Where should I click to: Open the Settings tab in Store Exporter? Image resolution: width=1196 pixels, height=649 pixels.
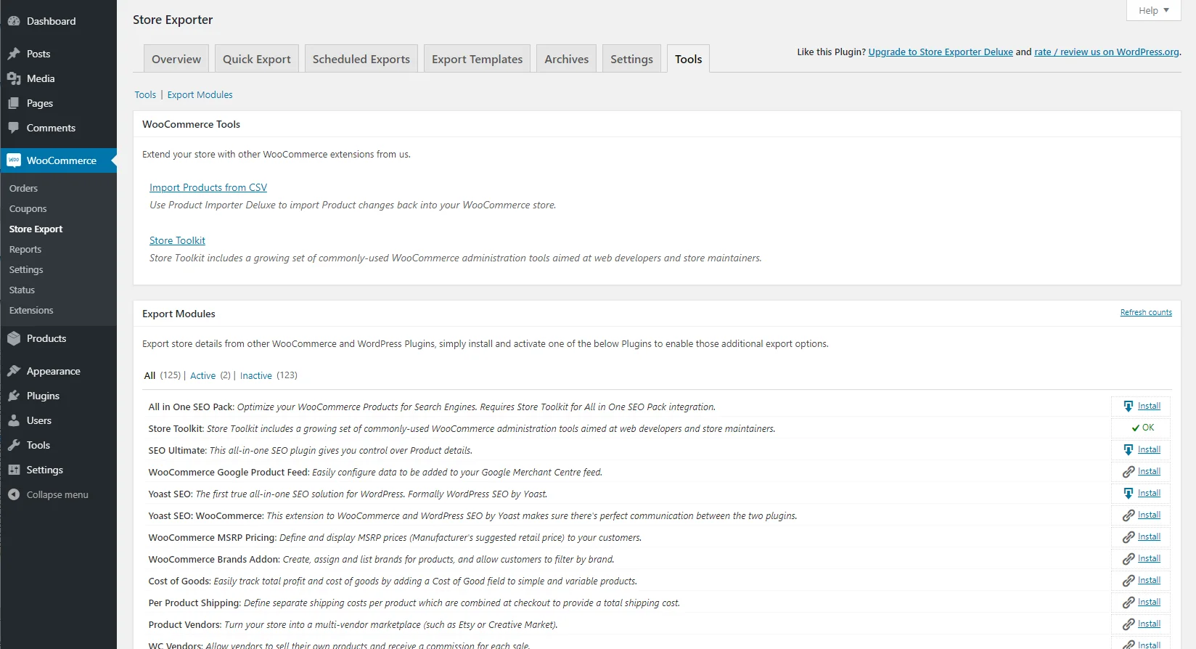tap(631, 59)
